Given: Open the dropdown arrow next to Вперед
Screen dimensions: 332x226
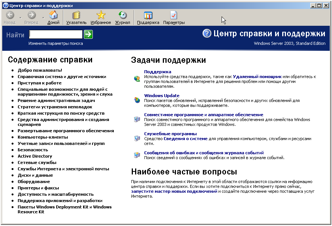Looking at the screenshot, I should 43,18.
